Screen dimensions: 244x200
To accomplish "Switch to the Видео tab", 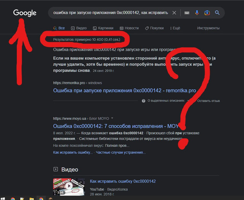I will 78,28.
